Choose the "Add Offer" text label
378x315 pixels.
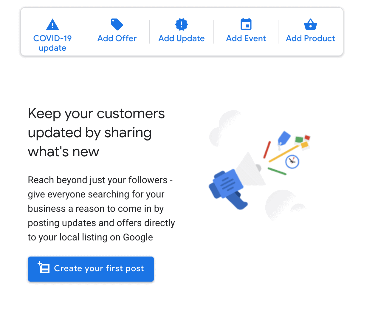pos(117,38)
